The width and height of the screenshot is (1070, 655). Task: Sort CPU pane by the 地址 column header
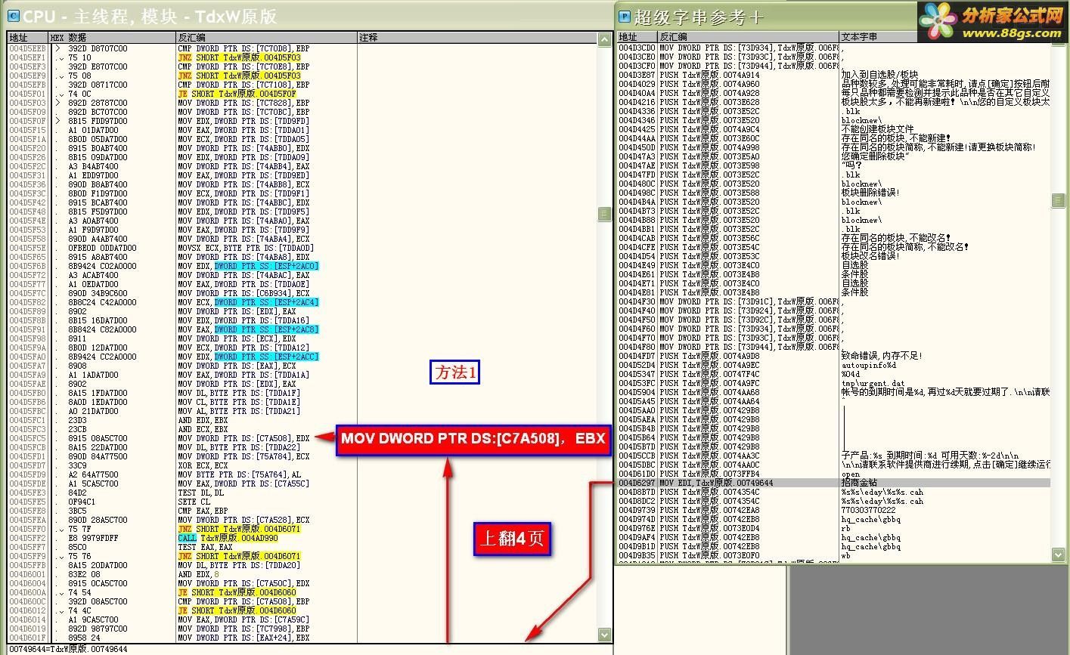pyautogui.click(x=28, y=37)
